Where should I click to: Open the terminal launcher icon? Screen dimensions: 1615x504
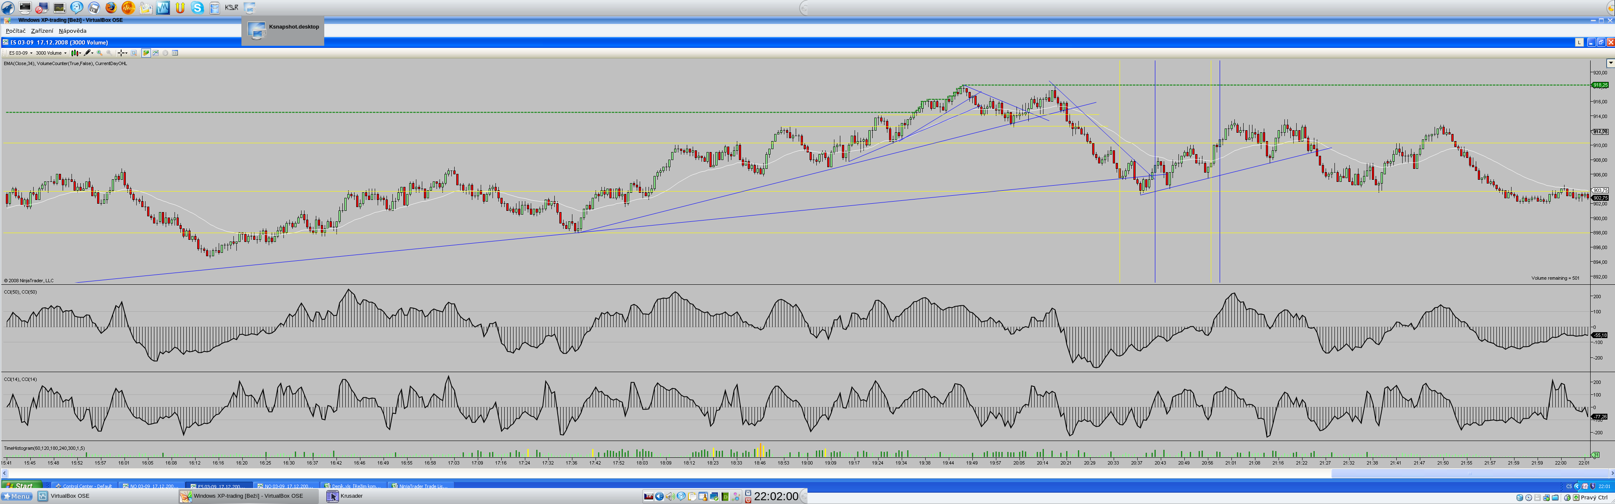pyautogui.click(x=25, y=8)
